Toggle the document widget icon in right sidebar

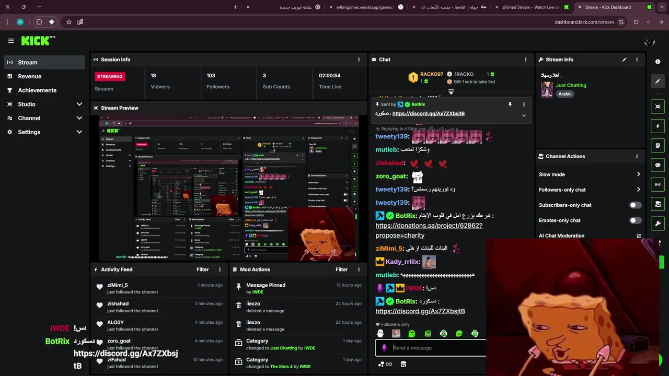(658, 145)
